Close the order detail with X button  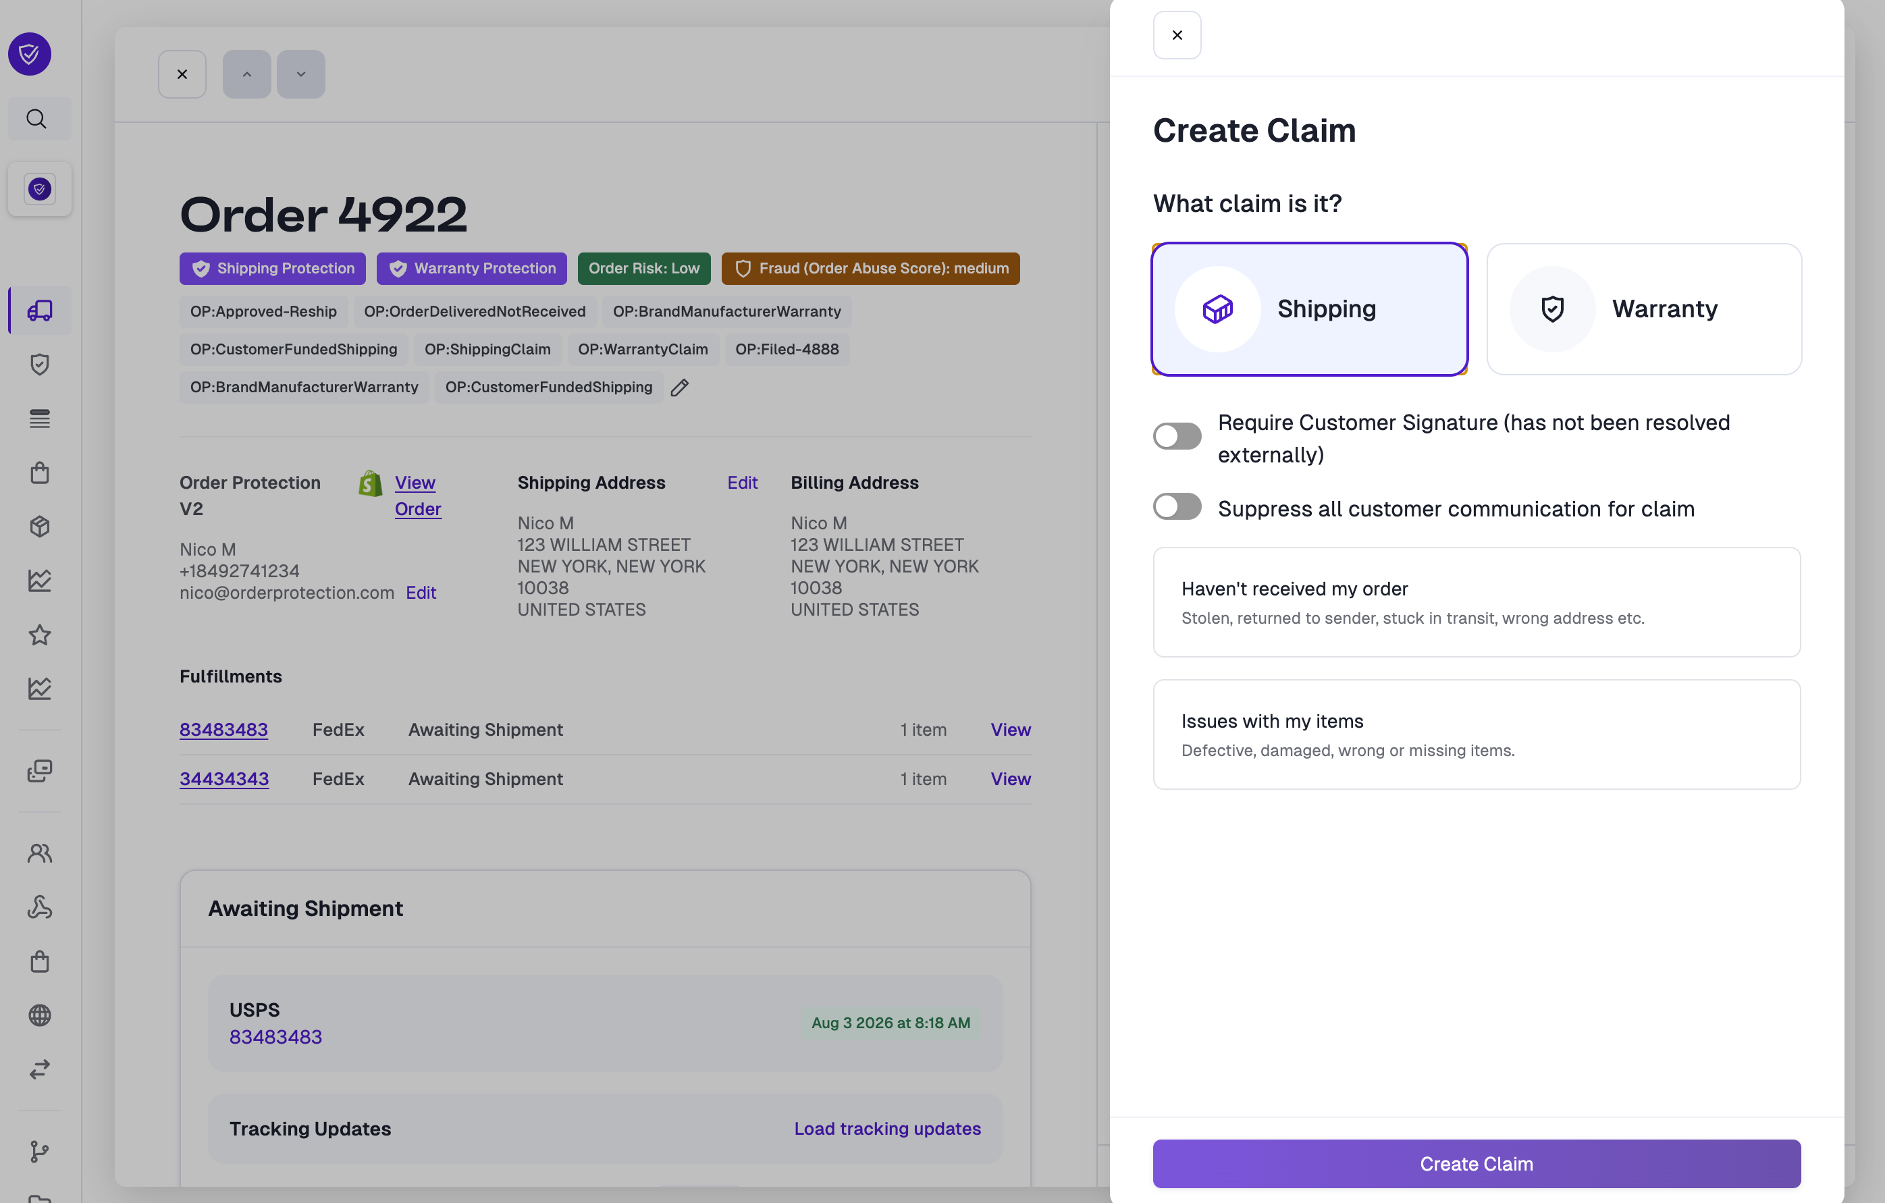pos(182,74)
